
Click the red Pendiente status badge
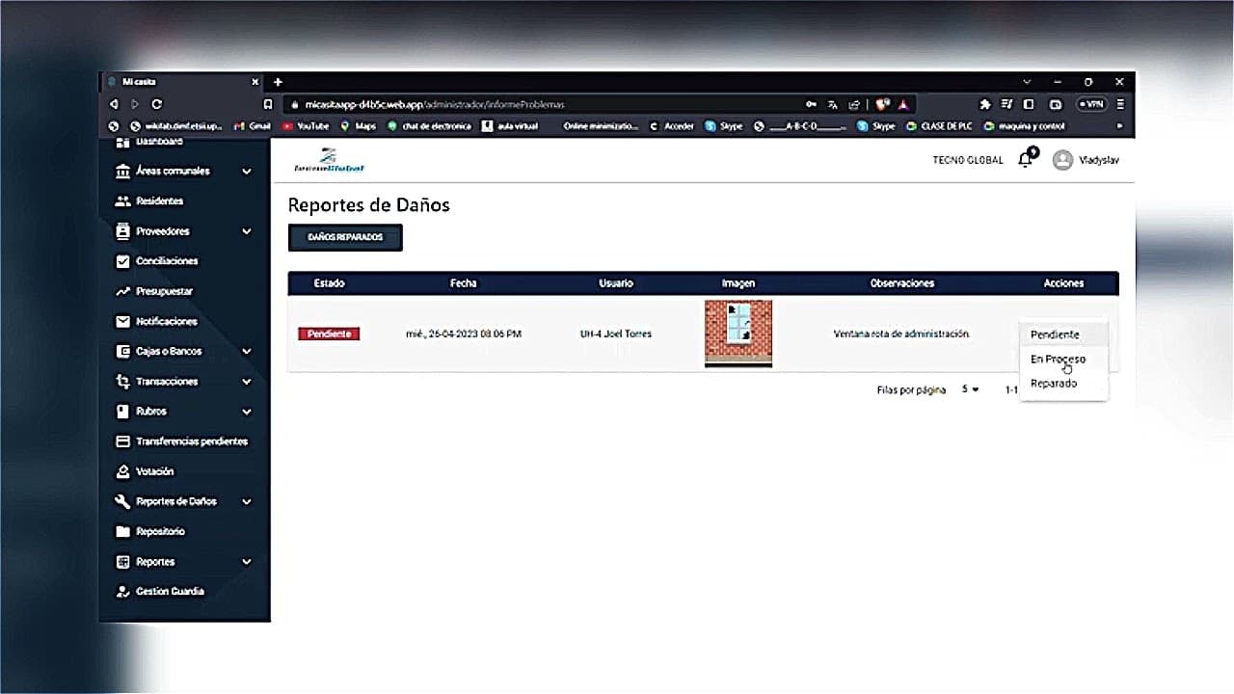329,334
